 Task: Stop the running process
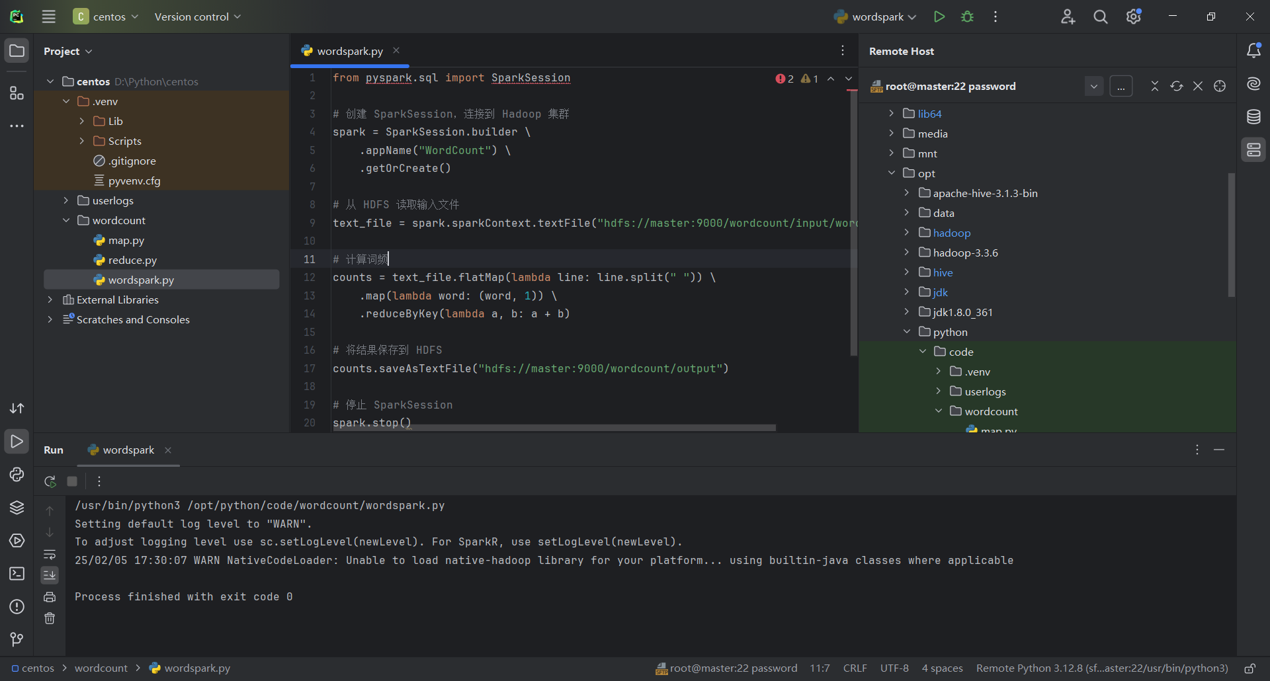72,481
